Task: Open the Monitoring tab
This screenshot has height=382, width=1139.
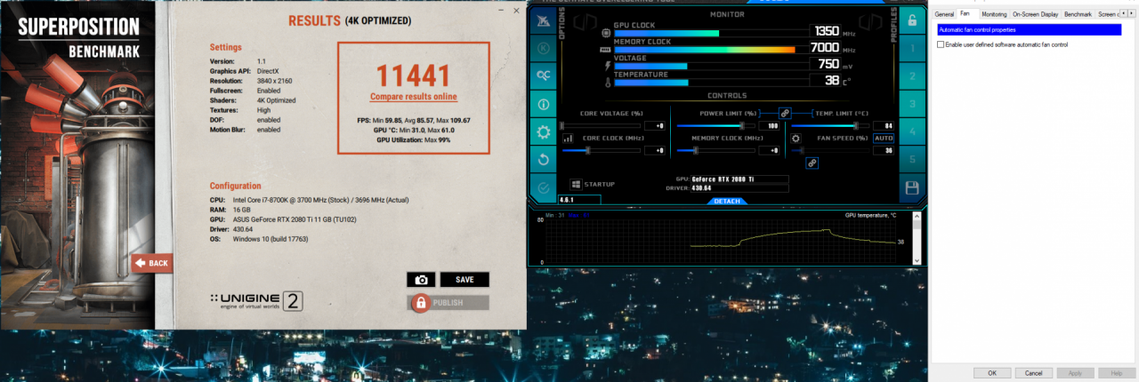Action: (994, 14)
